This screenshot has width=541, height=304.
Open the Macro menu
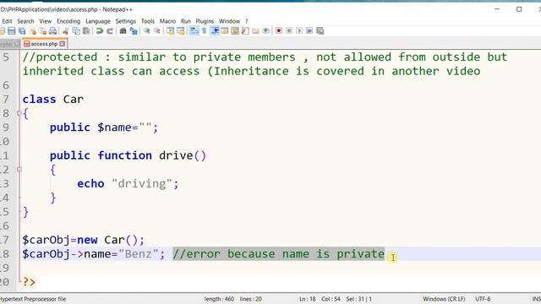(x=167, y=21)
